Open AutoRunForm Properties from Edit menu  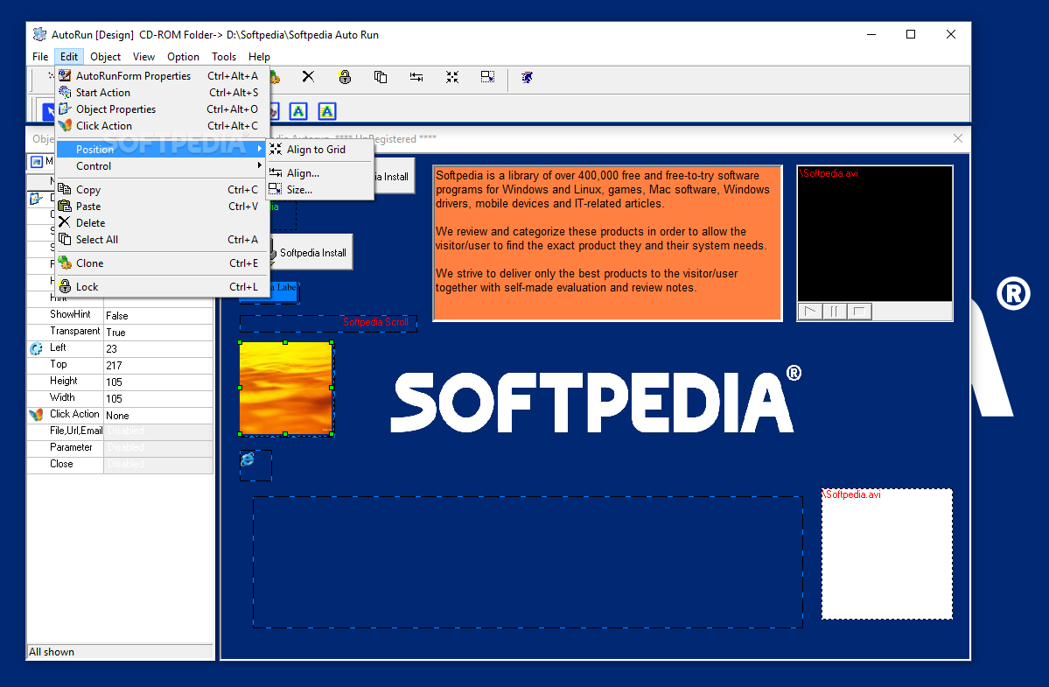163,75
